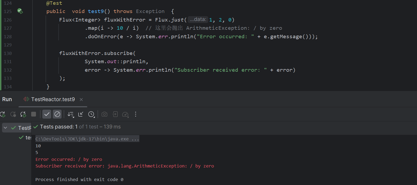Click the Stop square button
Screen dimensions: 417x185
(34, 114)
